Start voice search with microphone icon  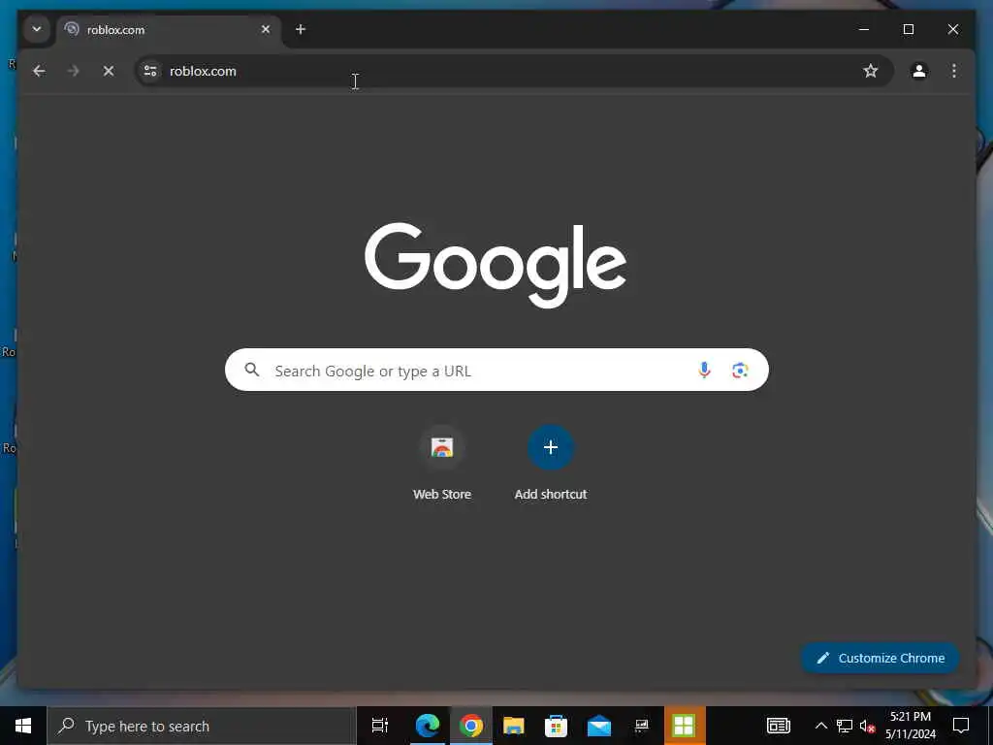click(704, 370)
